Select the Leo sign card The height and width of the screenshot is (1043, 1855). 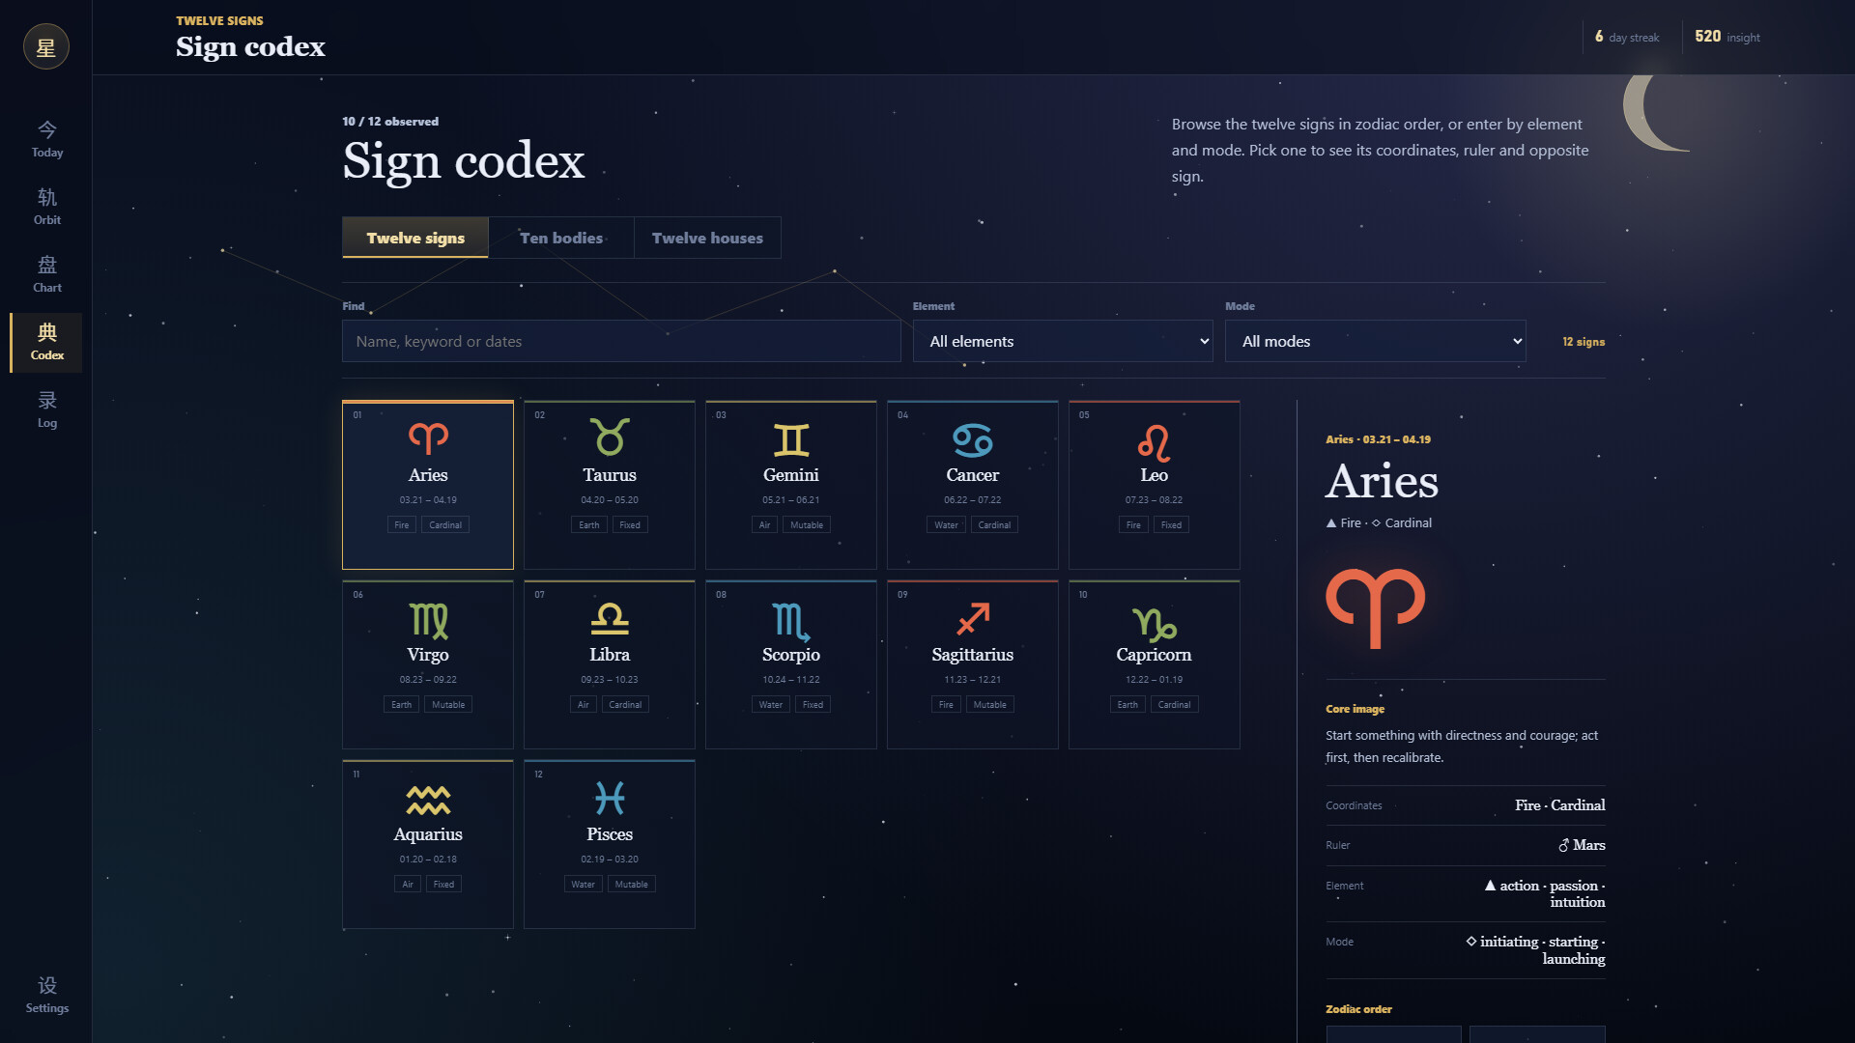coord(1155,485)
